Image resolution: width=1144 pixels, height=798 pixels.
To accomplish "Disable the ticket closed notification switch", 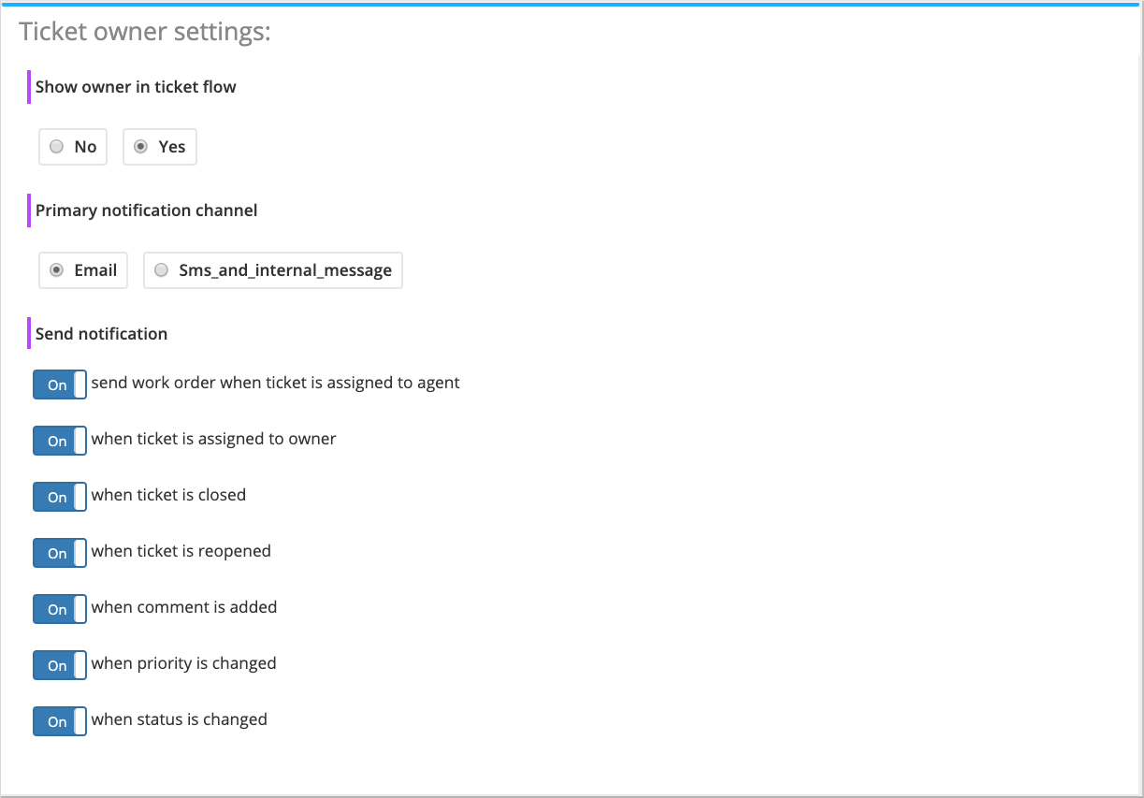I will click(x=60, y=497).
